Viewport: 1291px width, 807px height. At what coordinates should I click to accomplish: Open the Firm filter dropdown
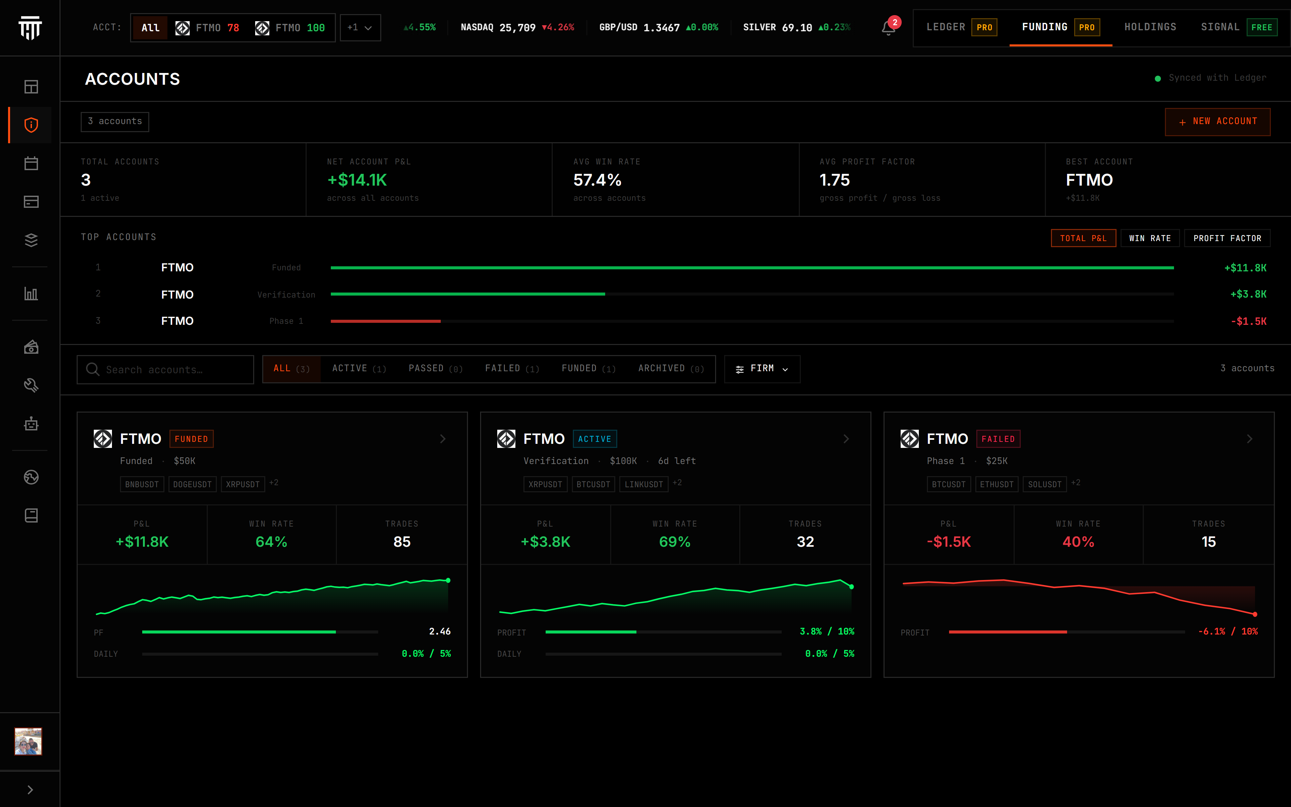(x=762, y=369)
